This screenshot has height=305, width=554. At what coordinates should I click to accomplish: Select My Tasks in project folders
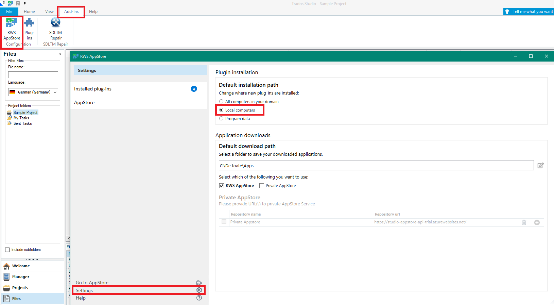pos(21,118)
